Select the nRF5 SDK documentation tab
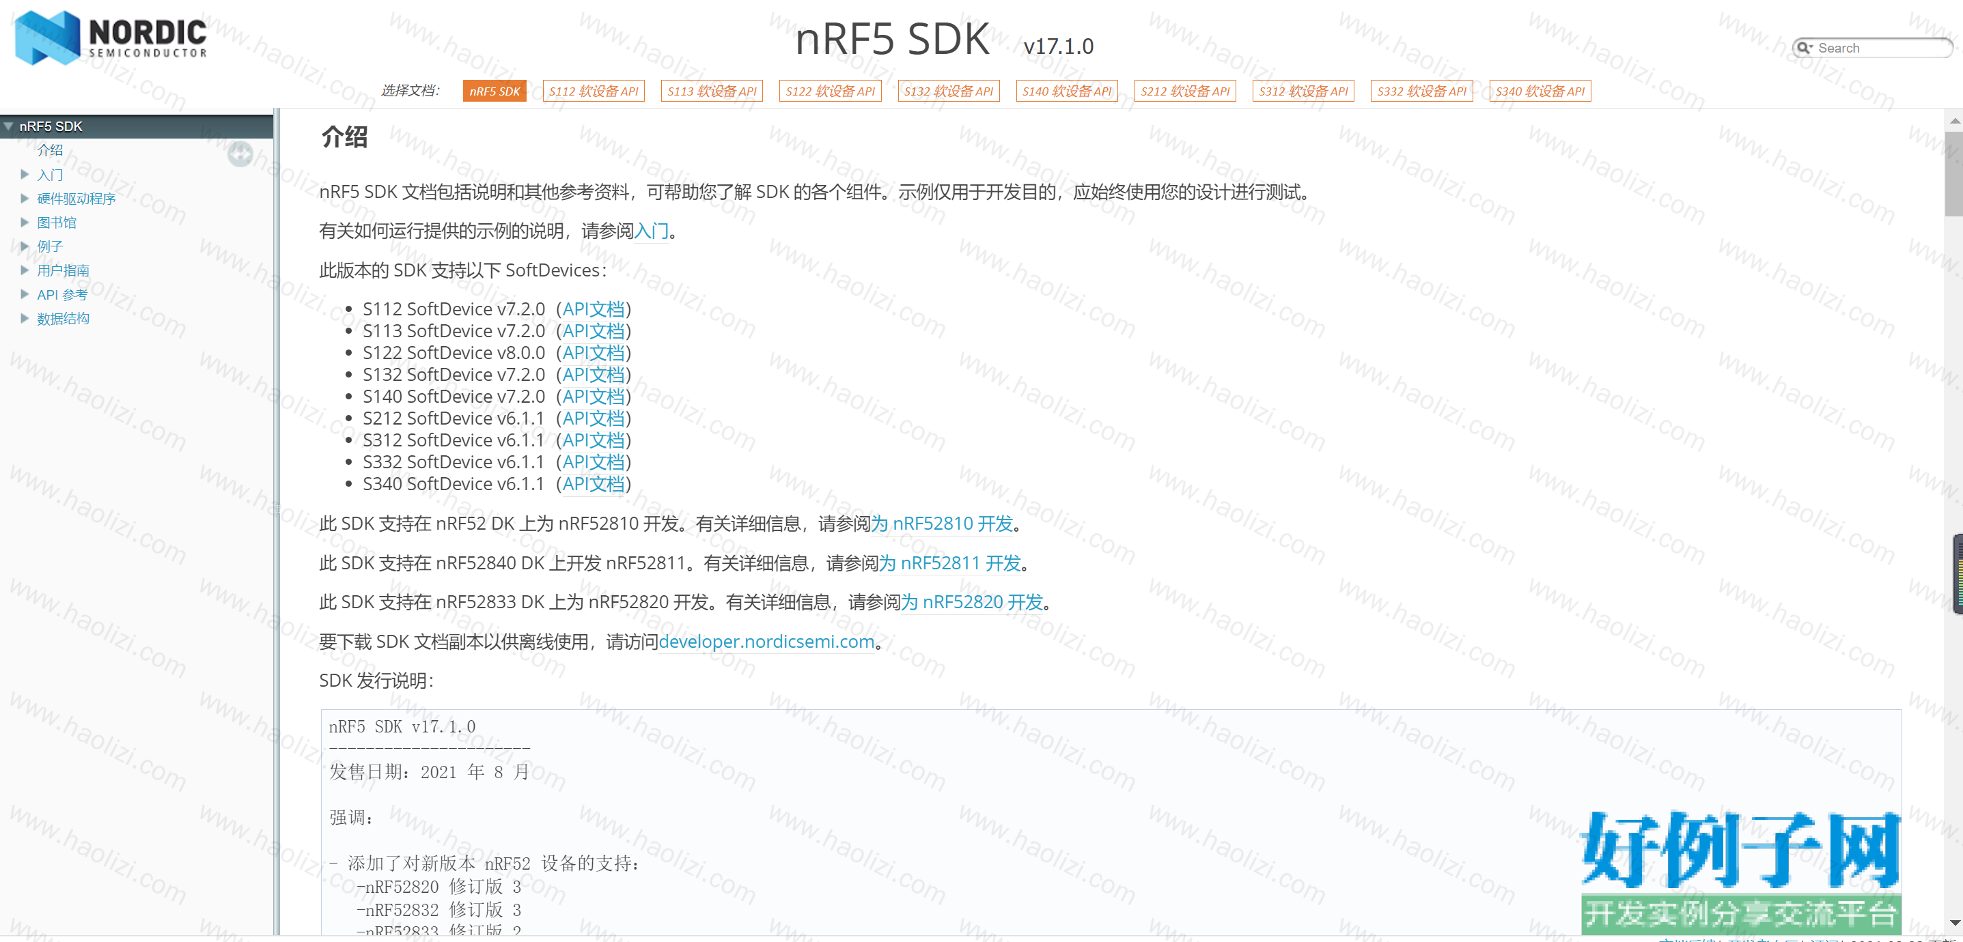Screen dimensions: 1963x942 coord(495,91)
